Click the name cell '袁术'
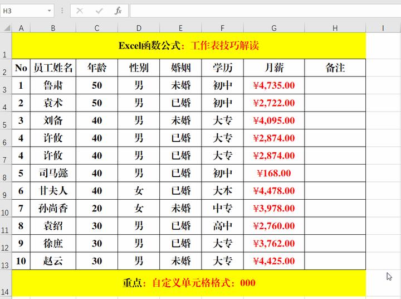 coord(53,103)
